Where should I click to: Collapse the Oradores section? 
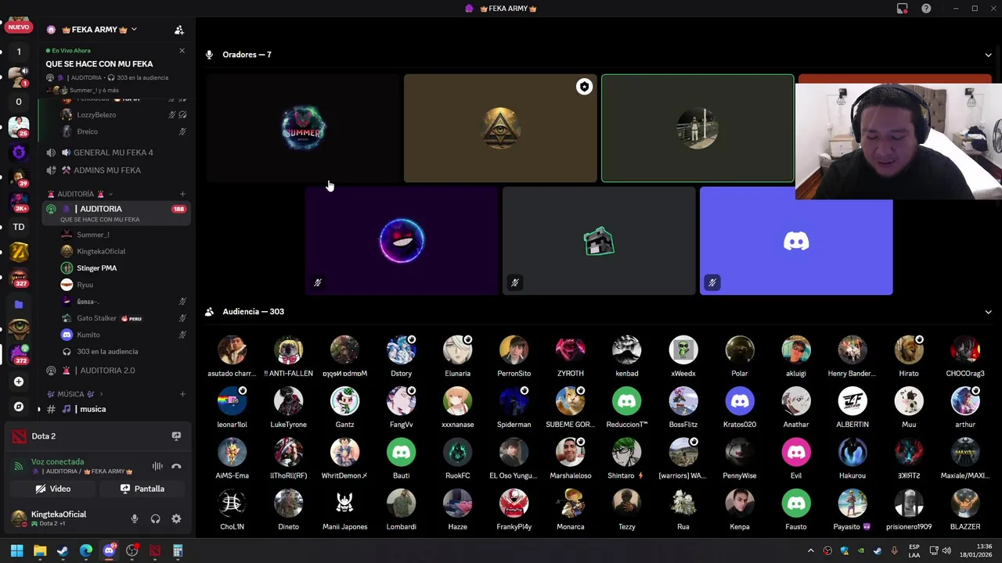point(988,55)
